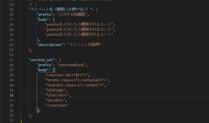
Task: Click the "description" key on line 22
Action: (x=51, y=45)
